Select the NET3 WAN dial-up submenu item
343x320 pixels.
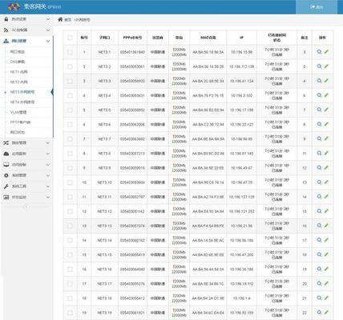(x=22, y=92)
